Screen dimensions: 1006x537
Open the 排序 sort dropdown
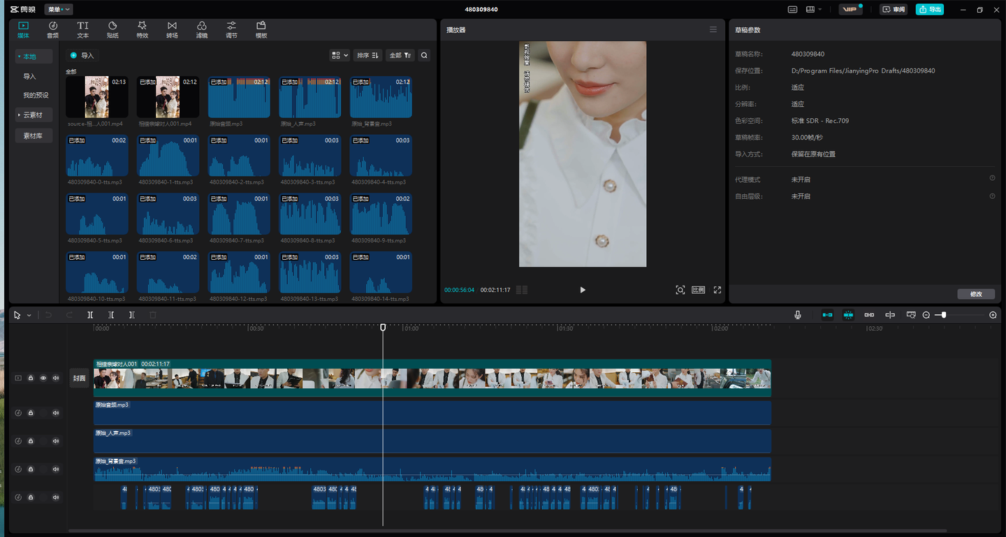coord(367,55)
